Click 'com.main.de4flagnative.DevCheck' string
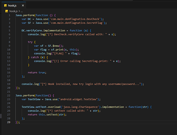Viewport: 177px width, 135px height. [75, 19]
